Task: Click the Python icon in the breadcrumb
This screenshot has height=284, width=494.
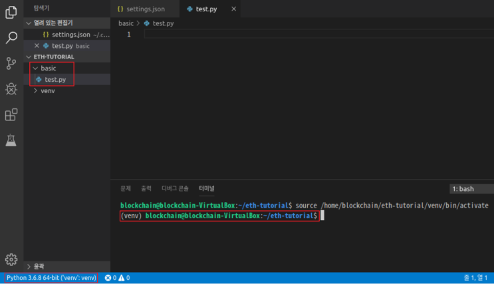Action: click(146, 23)
